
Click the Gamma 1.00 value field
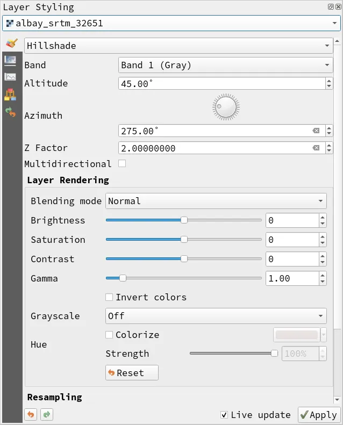click(292, 278)
